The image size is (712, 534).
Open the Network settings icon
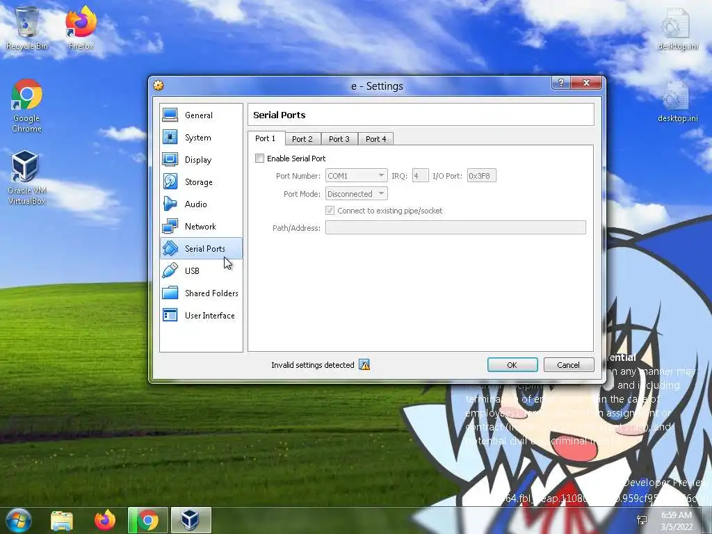click(170, 226)
